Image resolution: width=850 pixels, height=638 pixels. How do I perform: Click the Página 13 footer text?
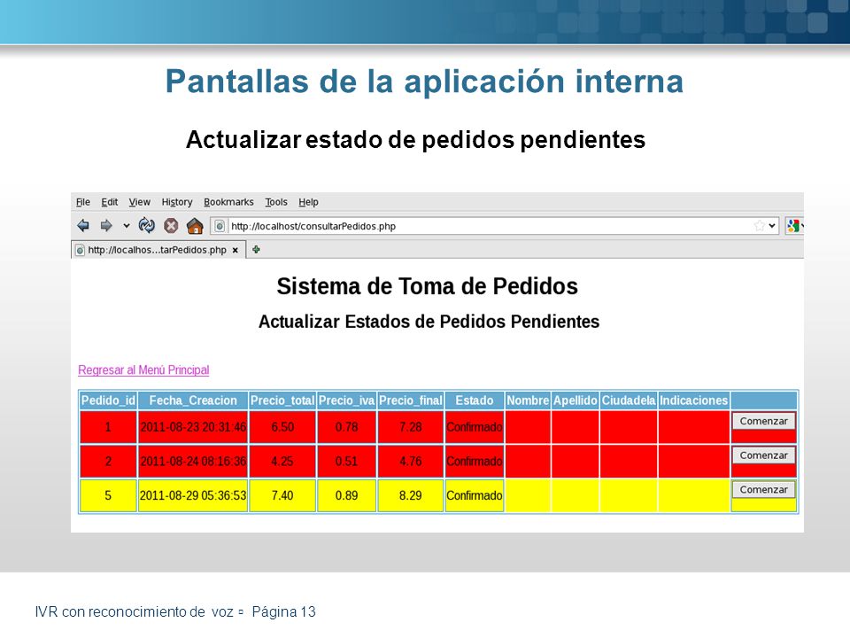[x=283, y=612]
